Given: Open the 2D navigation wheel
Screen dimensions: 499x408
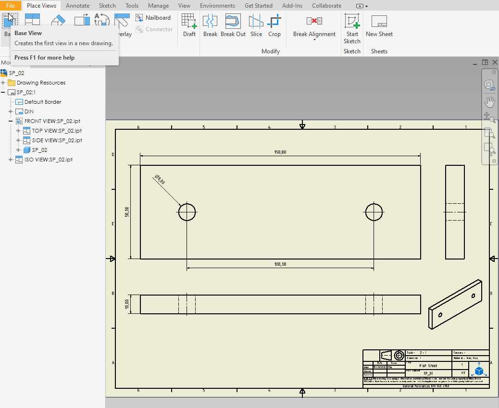Looking at the screenshot, I should pyautogui.click(x=489, y=85).
